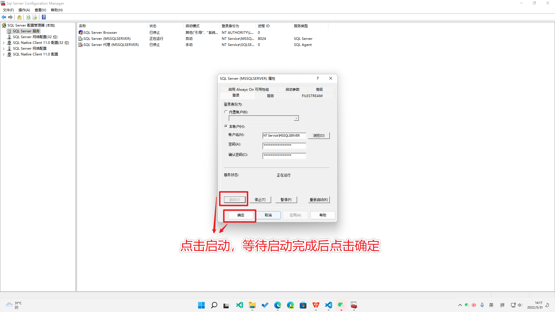Go back using the blue back arrow

point(4,17)
